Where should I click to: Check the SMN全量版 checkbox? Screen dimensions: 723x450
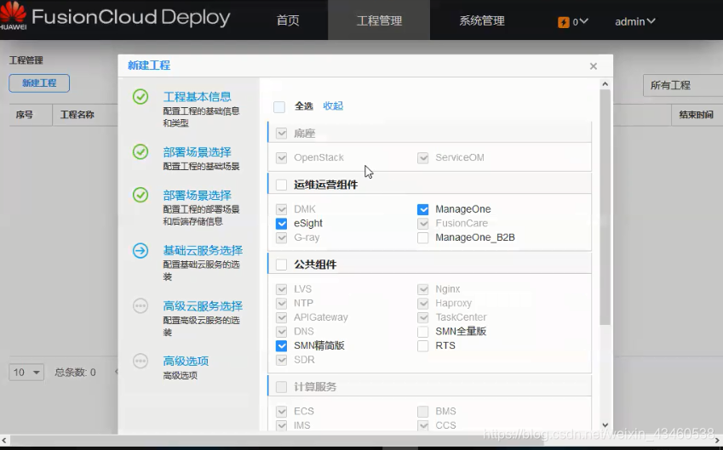pyautogui.click(x=423, y=332)
